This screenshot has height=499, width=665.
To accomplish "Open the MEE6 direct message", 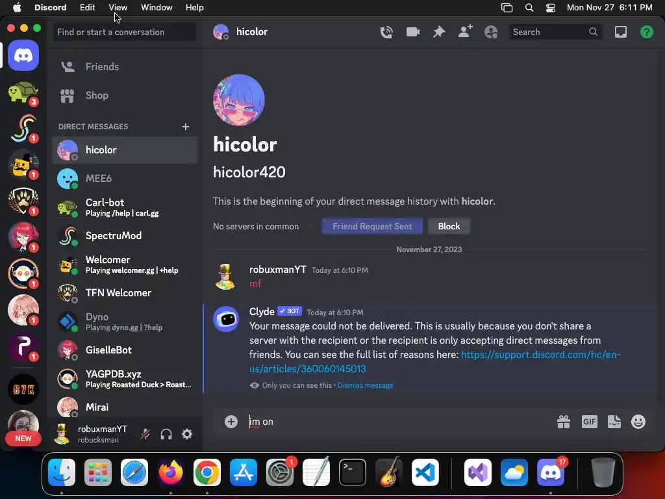I will pos(125,179).
